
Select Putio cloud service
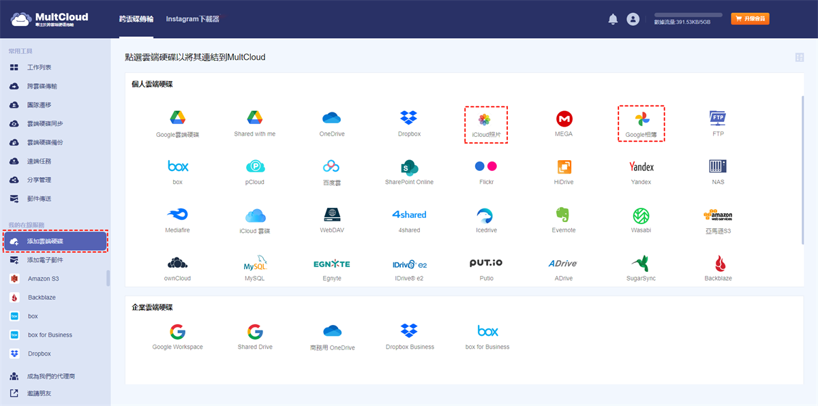[486, 269]
